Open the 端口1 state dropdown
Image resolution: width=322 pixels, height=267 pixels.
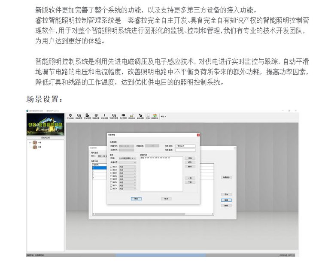click(128, 167)
